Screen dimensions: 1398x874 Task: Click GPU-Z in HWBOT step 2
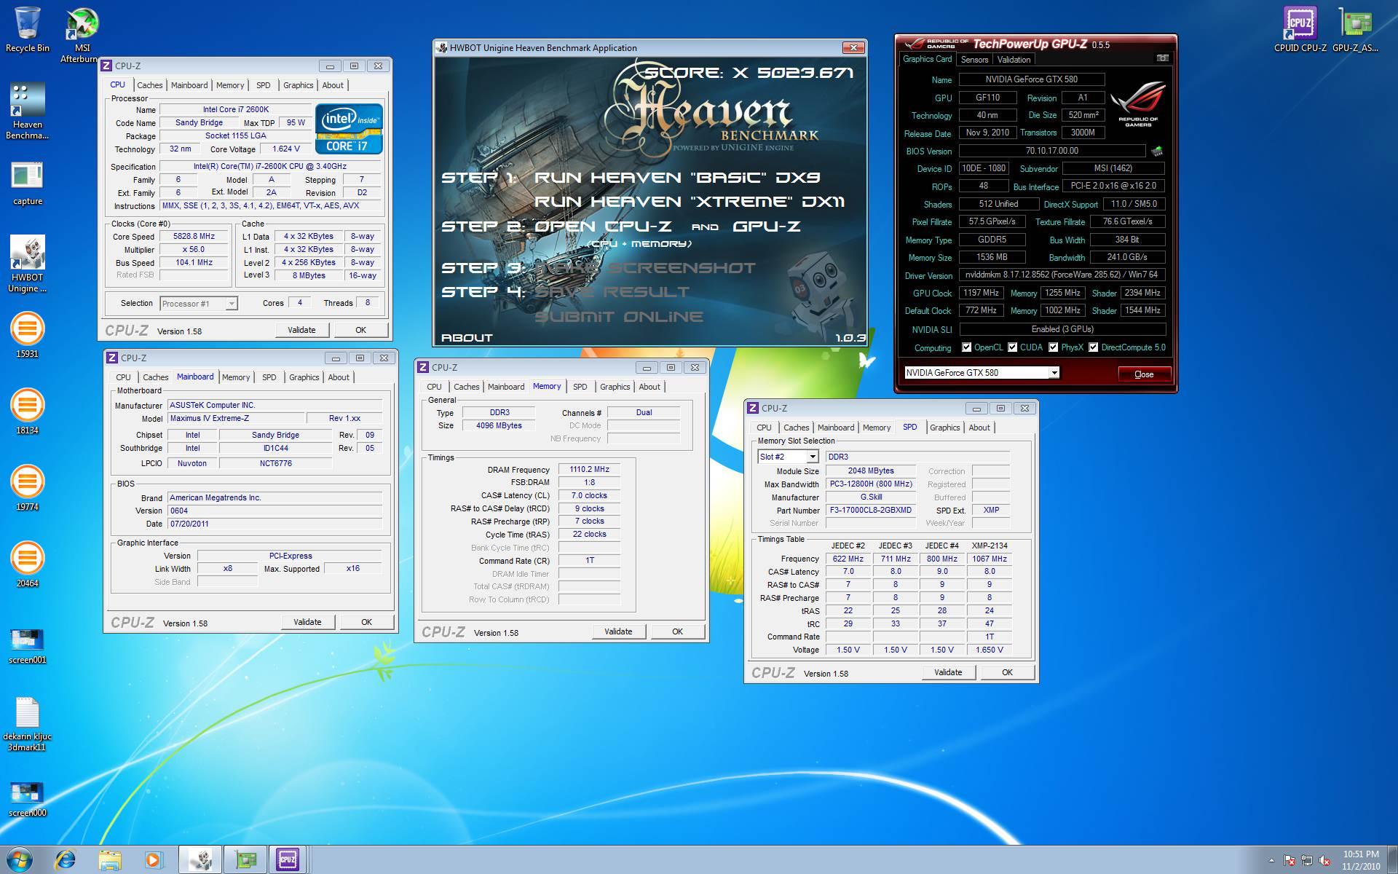coord(766,227)
